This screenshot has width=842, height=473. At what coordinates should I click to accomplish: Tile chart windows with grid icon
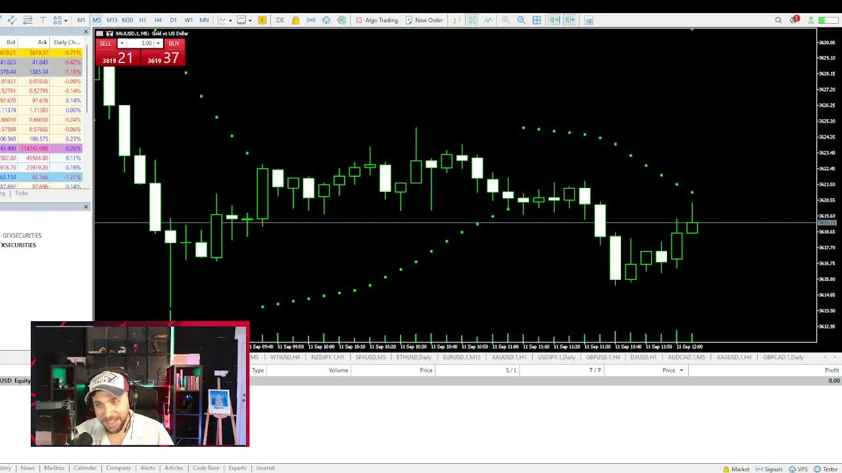pos(537,20)
